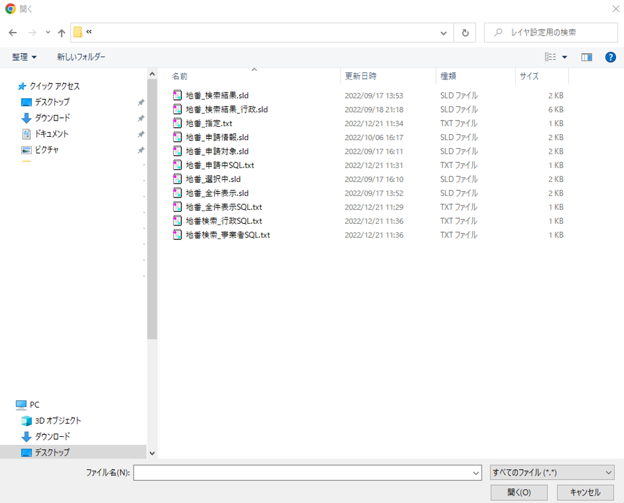Click the up-one-level arrow icon

[61, 32]
